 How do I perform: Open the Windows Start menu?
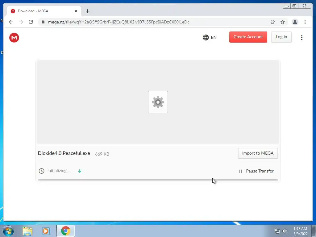pyautogui.click(x=8, y=231)
